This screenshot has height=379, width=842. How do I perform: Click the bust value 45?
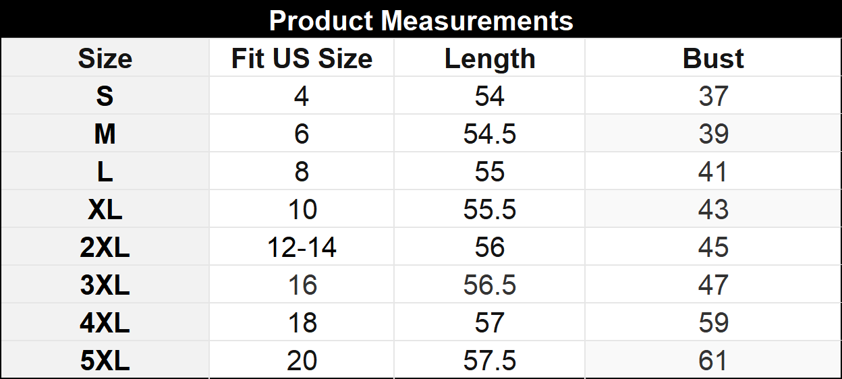click(x=713, y=247)
